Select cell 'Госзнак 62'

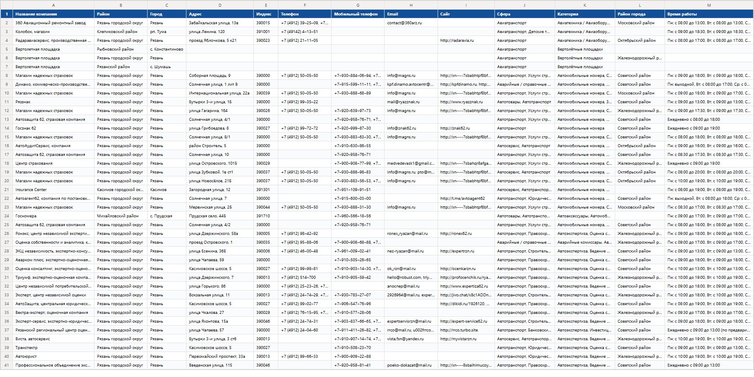pyautogui.click(x=53, y=128)
